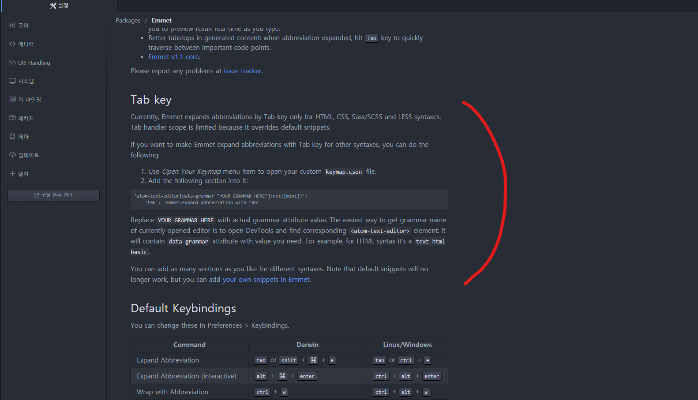Image resolution: width=698 pixels, height=400 pixels.
Task: Click the 테마 paint bucket icon
Action: pyautogui.click(x=12, y=136)
